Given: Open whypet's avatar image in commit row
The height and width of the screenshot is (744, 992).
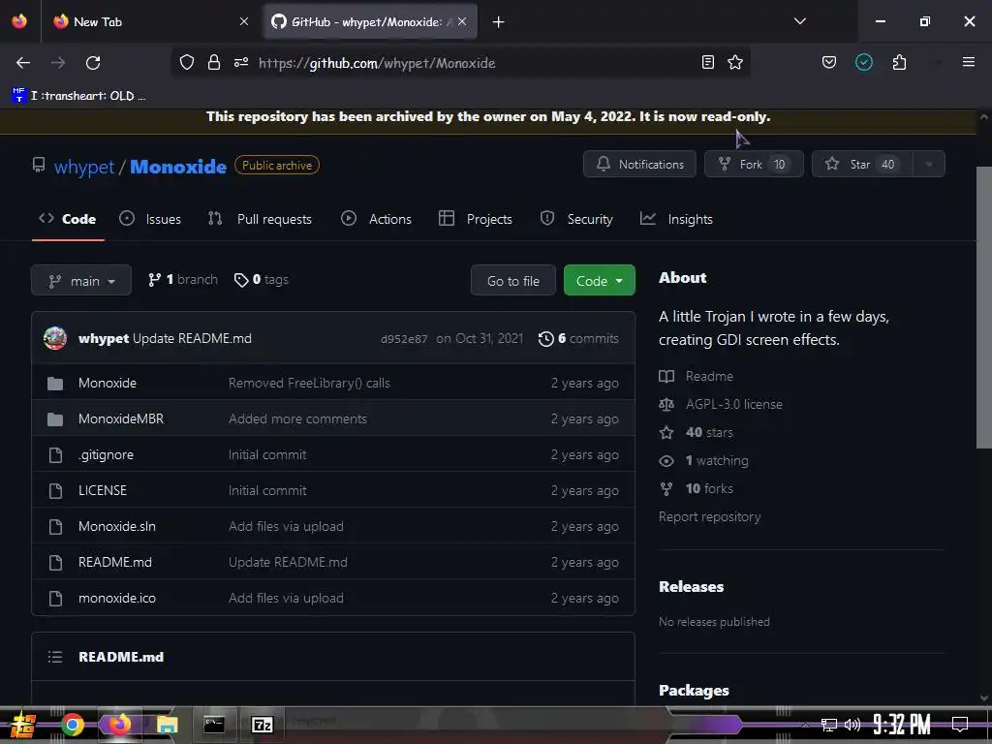Looking at the screenshot, I should click(55, 338).
